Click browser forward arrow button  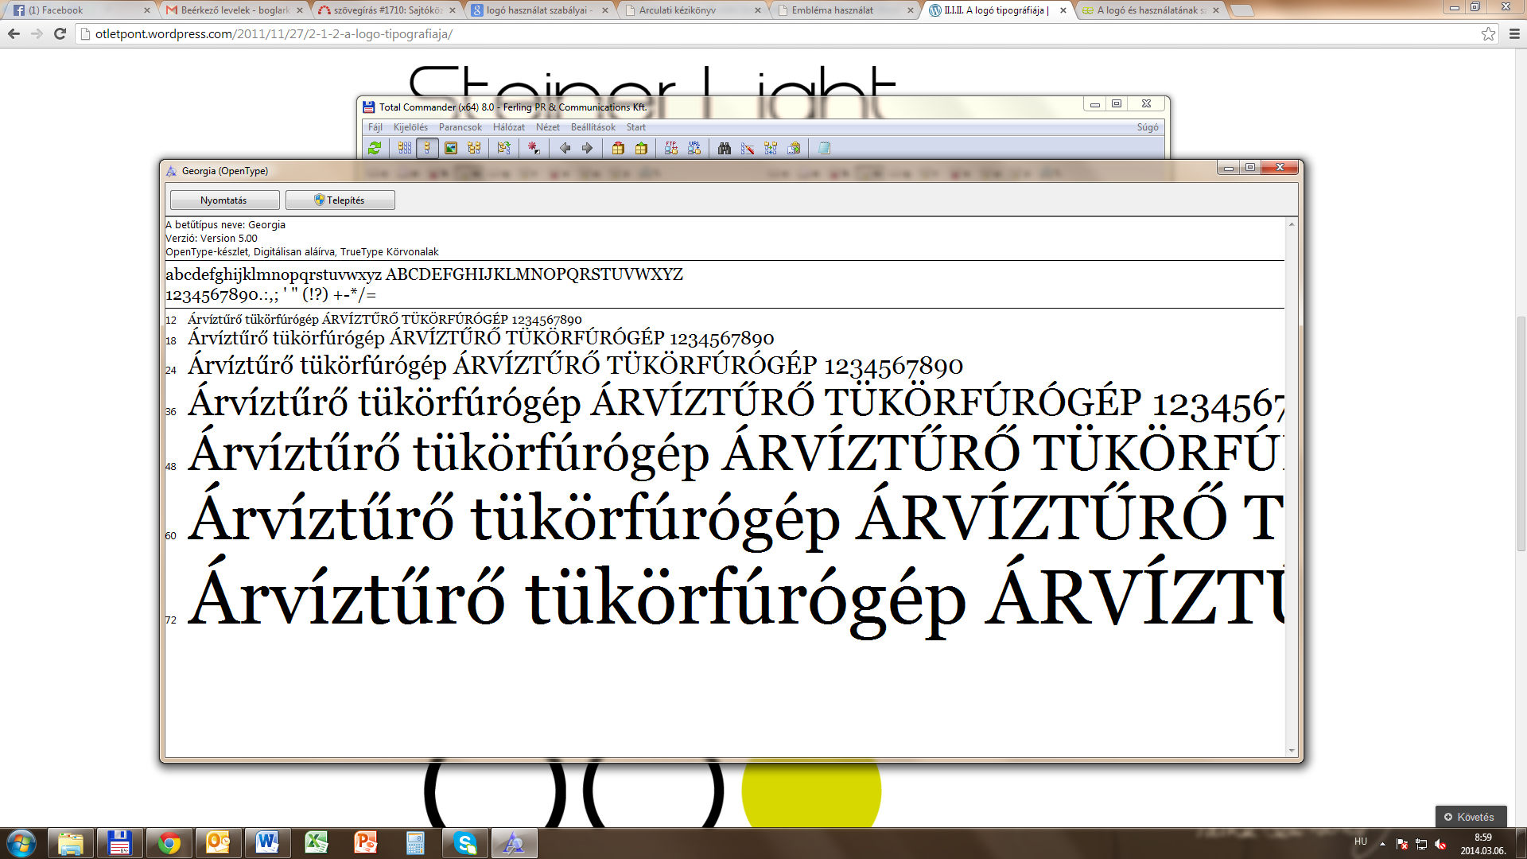pos(37,34)
